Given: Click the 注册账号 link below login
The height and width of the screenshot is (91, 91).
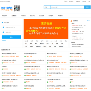Looking at the screenshot, I should (4, 41).
